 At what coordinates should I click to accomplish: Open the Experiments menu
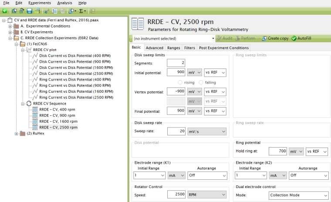coord(34,3)
